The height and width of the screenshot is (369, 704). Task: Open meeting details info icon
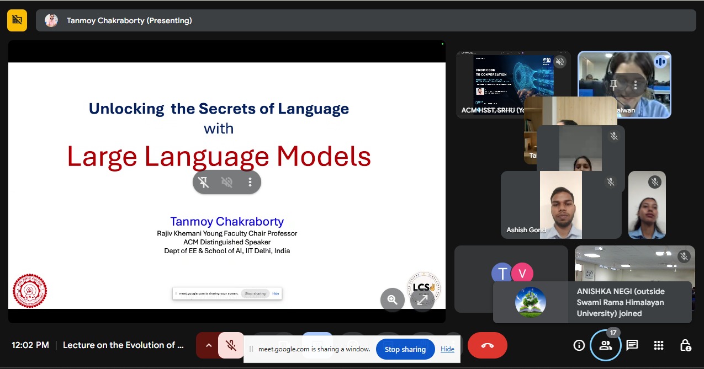[579, 345]
